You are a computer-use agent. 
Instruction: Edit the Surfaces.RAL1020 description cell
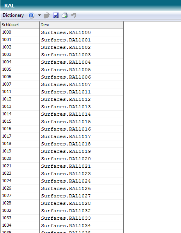click(x=82, y=159)
